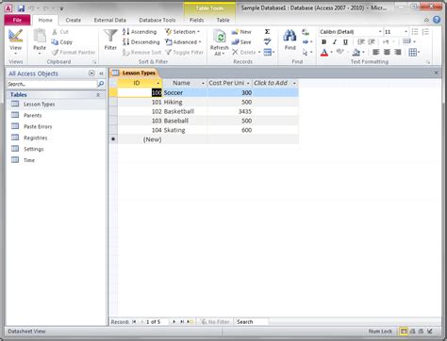Sort records Ascending
Image resolution: width=447 pixels, height=341 pixels.
pos(140,32)
